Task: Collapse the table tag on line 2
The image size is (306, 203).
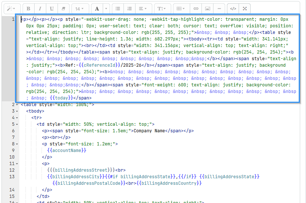Action: click(17, 105)
